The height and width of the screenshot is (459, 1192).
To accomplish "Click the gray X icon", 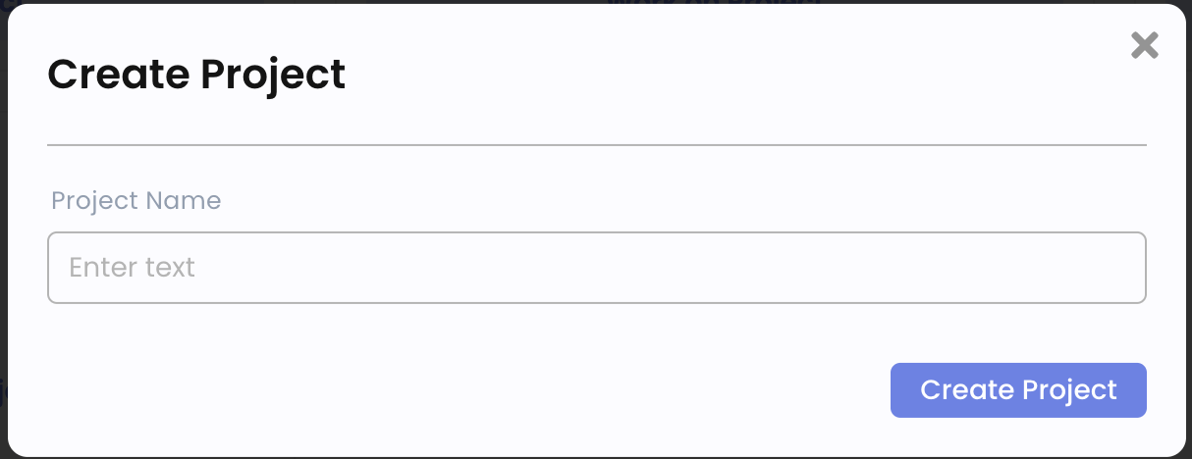I will (x=1144, y=45).
